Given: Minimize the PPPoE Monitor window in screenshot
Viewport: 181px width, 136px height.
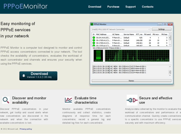Looking at the screenshot, I should tap(160, 24).
